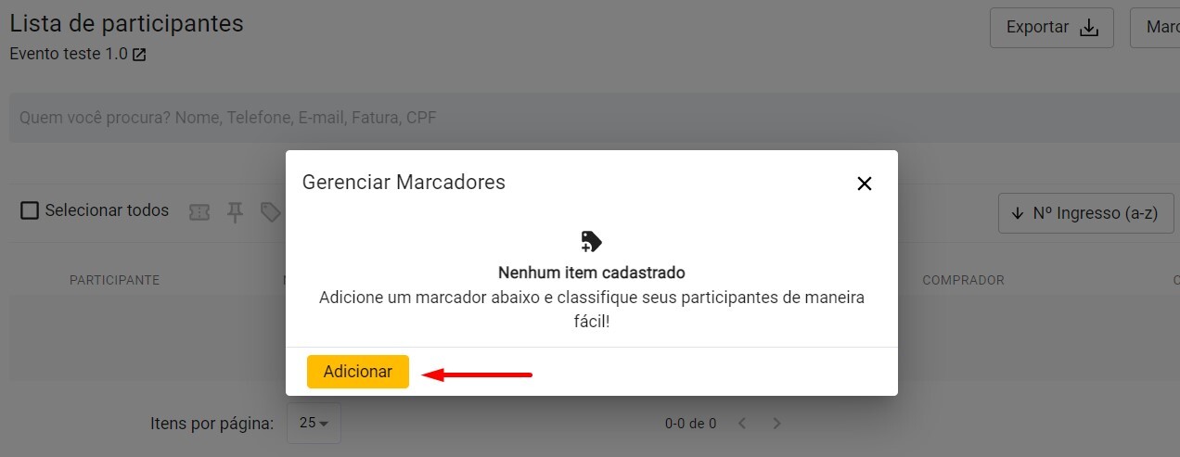Click the partially visible Marc button
The width and height of the screenshot is (1180, 457).
(x=1158, y=28)
